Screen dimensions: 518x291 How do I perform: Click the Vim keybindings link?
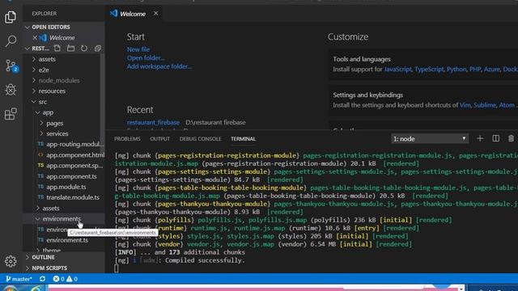click(465, 105)
